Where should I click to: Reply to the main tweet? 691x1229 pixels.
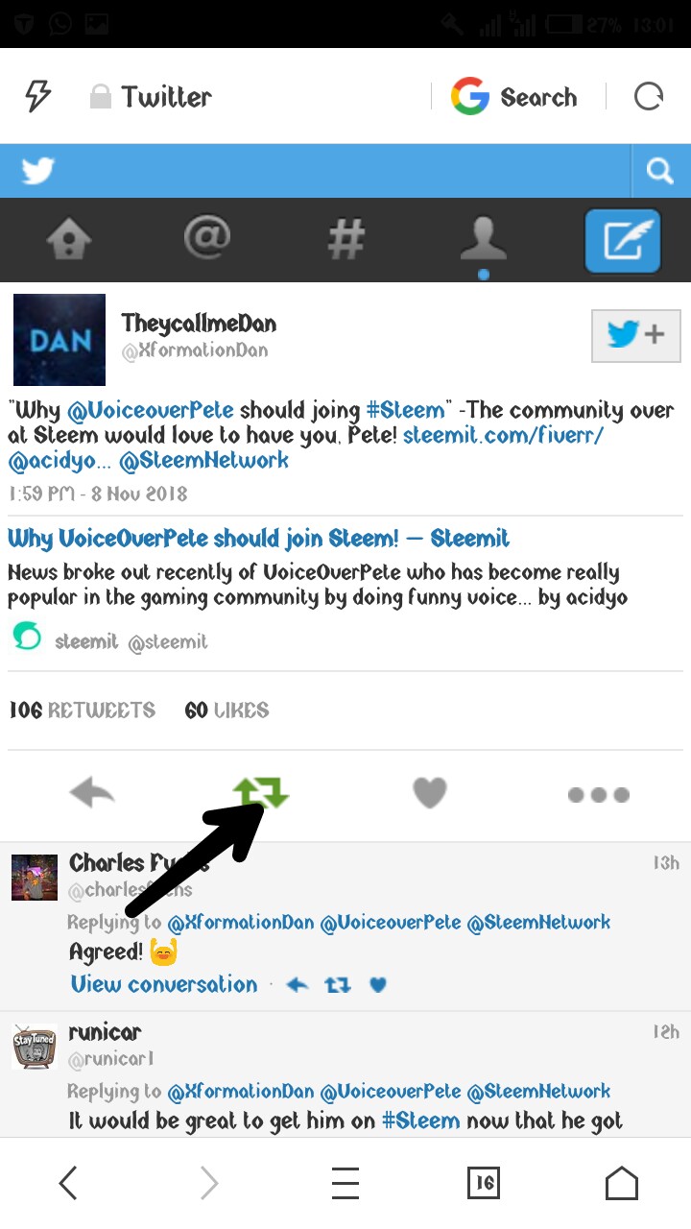click(x=92, y=794)
